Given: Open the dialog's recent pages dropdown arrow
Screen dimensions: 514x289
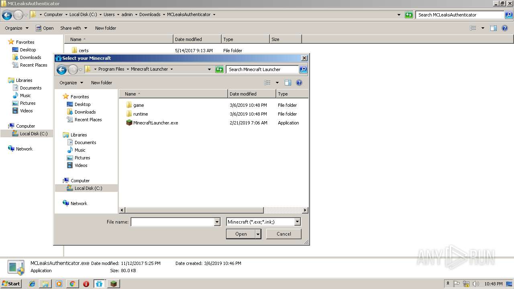Looking at the screenshot, I should click(80, 70).
